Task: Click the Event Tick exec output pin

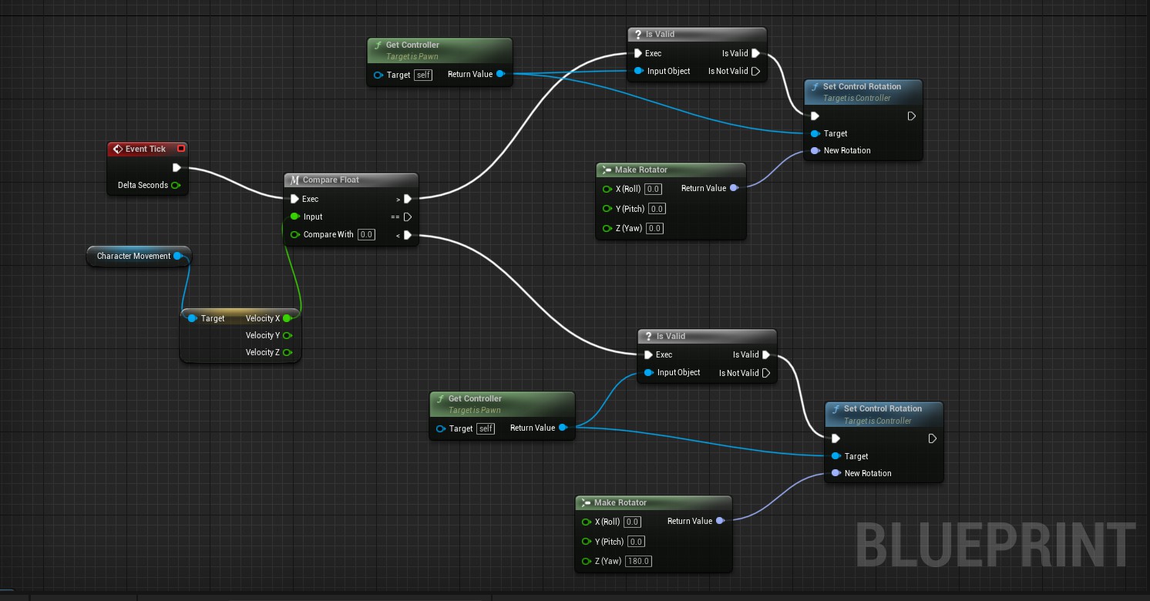Action: click(177, 167)
